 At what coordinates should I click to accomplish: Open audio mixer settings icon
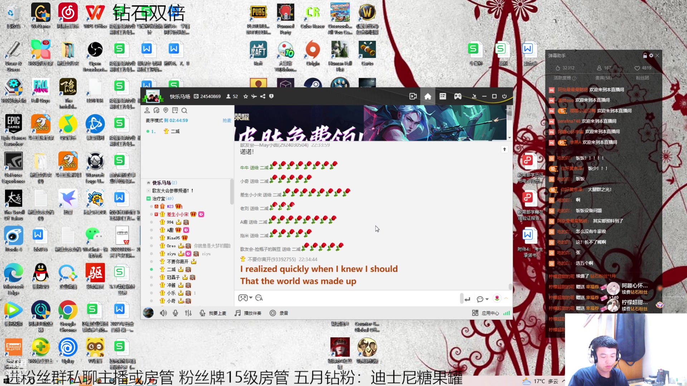click(188, 313)
